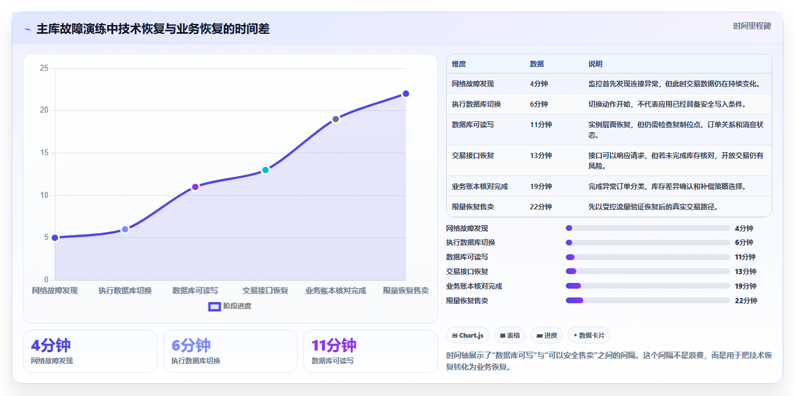Image resolution: width=795 pixels, height=396 pixels.
Task: Select the purple 数据库可读写 chart point
Action: 195,187
